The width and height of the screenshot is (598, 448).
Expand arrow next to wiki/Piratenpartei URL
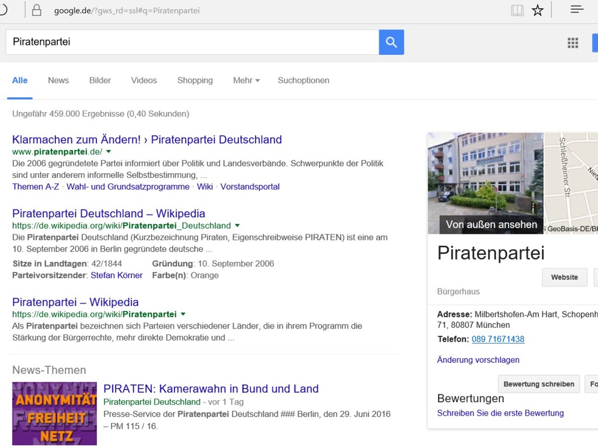(183, 314)
